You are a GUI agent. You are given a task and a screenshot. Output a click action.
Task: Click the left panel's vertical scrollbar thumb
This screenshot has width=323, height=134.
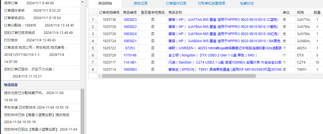pos(82,111)
